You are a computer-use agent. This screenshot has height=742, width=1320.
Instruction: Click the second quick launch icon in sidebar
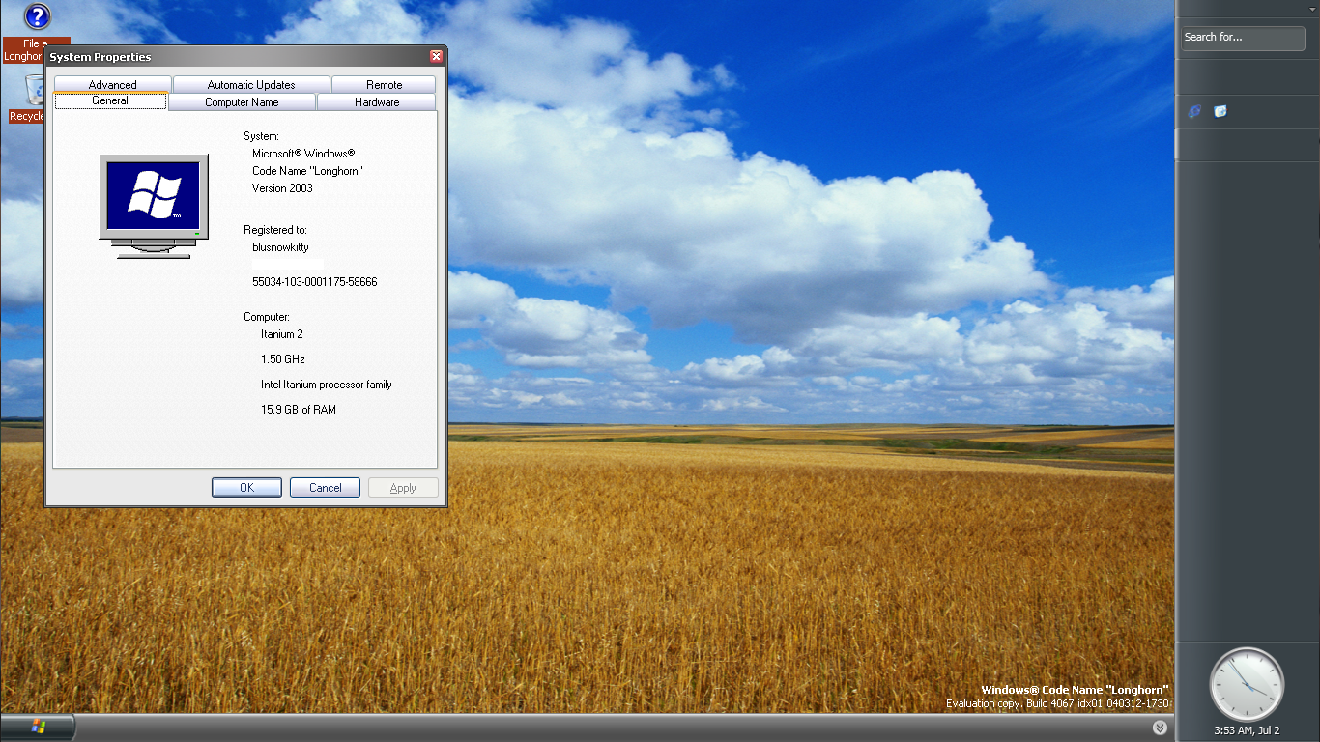tap(1220, 111)
